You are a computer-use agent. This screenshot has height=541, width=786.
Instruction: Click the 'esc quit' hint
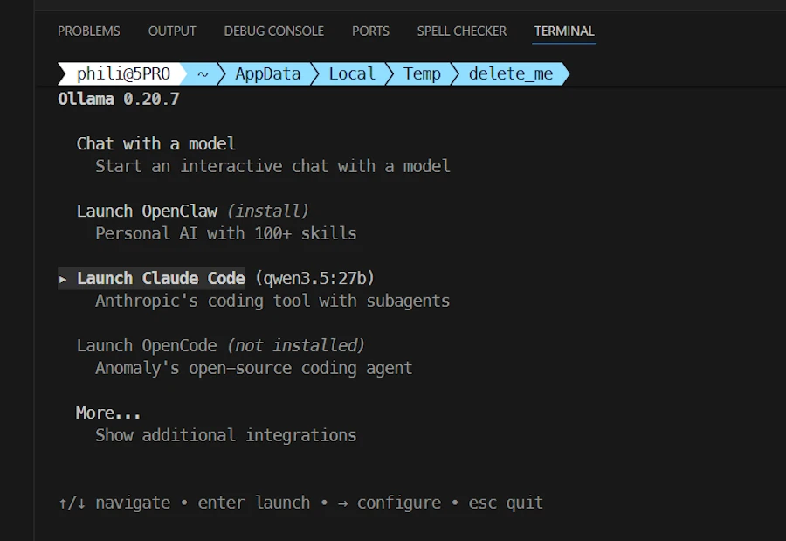tap(506, 503)
